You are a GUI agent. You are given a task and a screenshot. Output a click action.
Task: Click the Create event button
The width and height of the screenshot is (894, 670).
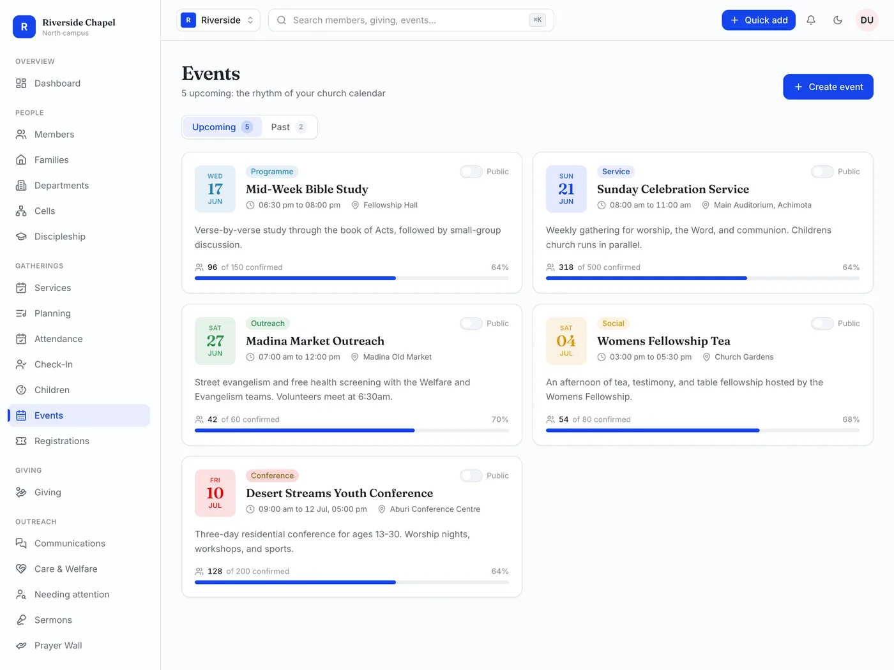[828, 87]
